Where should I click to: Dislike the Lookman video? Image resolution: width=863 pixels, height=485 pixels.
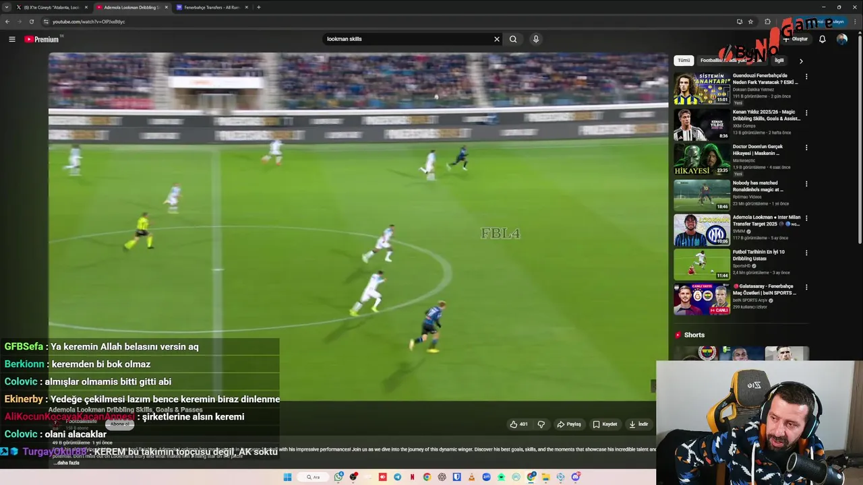coord(541,424)
